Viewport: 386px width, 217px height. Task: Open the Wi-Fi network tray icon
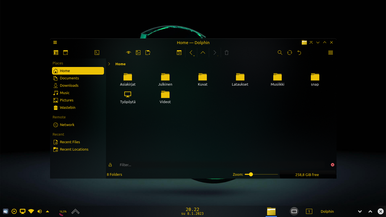point(31,211)
